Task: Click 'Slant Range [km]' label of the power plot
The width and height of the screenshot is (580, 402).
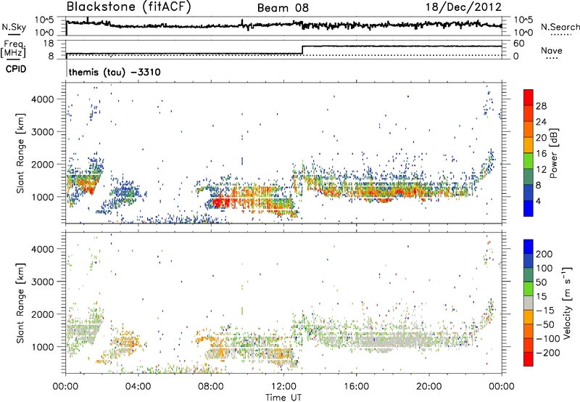Action: click(x=20, y=153)
